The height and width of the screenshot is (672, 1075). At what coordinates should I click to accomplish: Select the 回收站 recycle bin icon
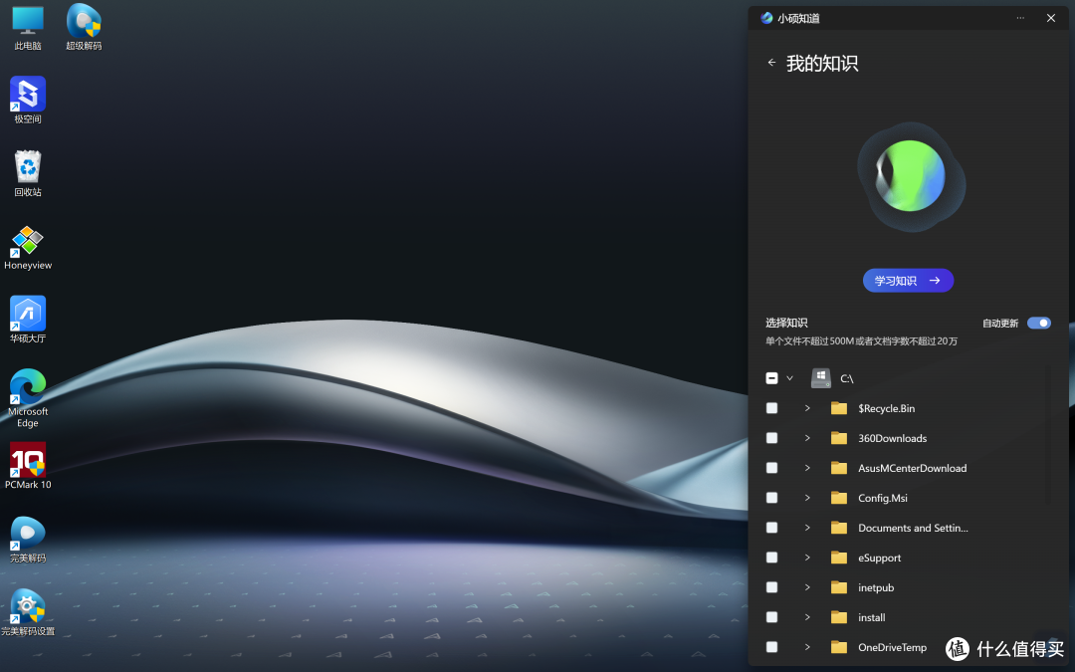[x=28, y=173]
